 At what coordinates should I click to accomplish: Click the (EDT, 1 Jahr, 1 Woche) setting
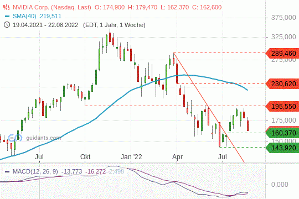tap(114, 25)
